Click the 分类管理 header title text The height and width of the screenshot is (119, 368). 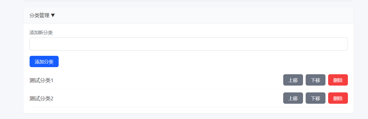click(x=39, y=16)
